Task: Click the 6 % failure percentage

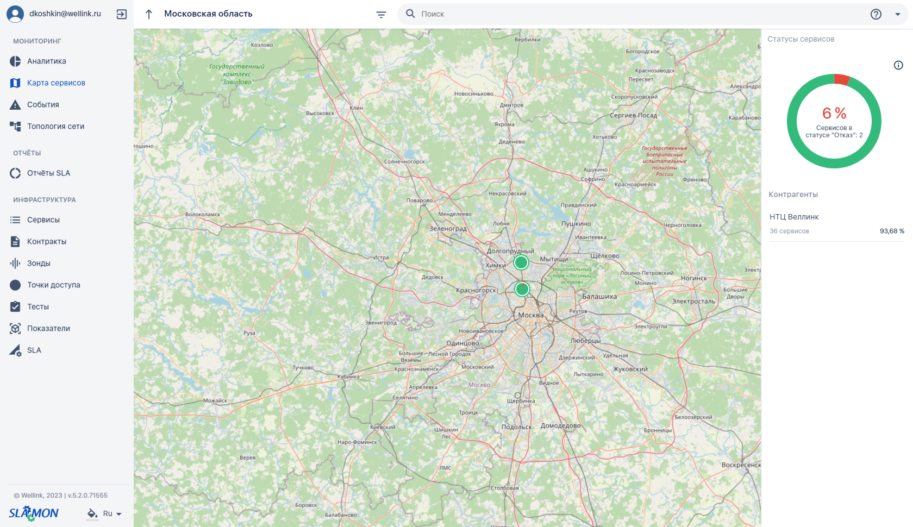Action: [x=834, y=114]
